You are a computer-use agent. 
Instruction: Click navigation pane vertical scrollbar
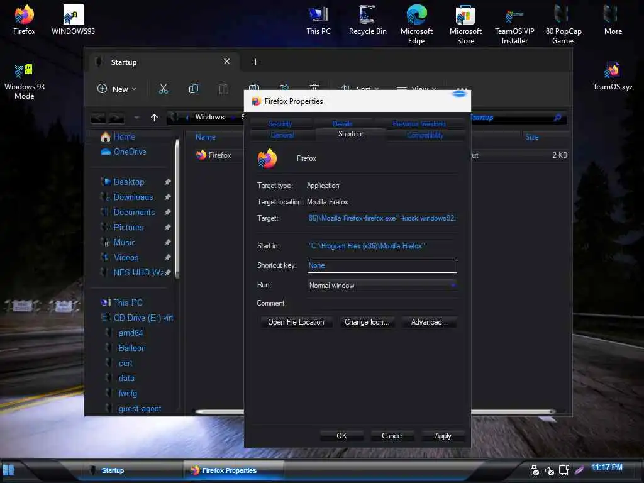click(x=177, y=209)
